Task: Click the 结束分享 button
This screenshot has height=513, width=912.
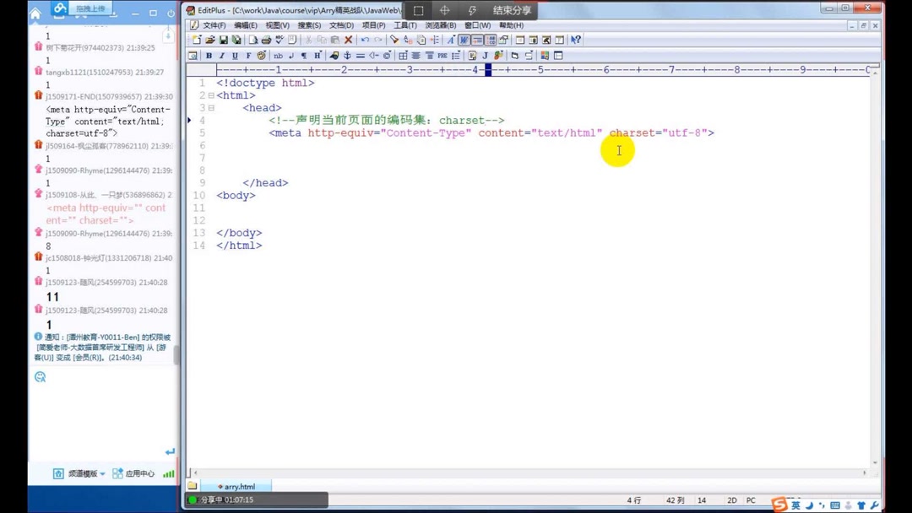Action: pyautogui.click(x=511, y=10)
